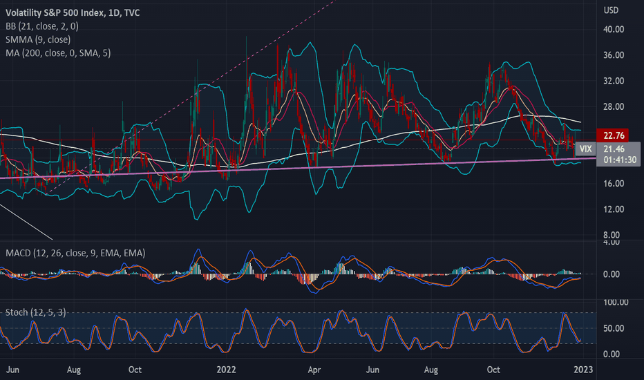Click the 36.00 price axis label

[x=614, y=55]
